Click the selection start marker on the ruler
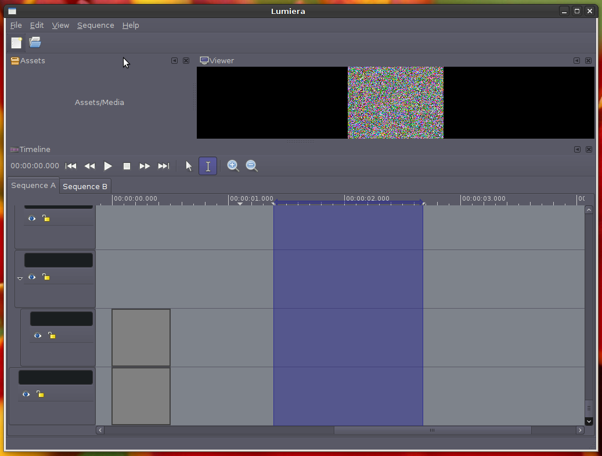 pyautogui.click(x=274, y=202)
